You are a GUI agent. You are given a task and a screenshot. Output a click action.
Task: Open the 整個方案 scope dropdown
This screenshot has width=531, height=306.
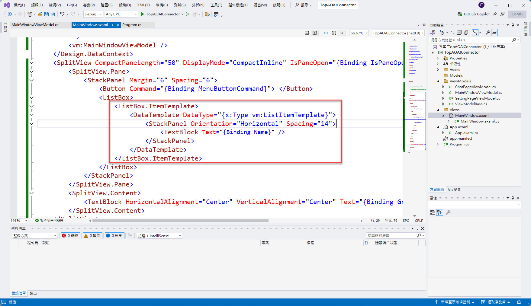click(35, 236)
